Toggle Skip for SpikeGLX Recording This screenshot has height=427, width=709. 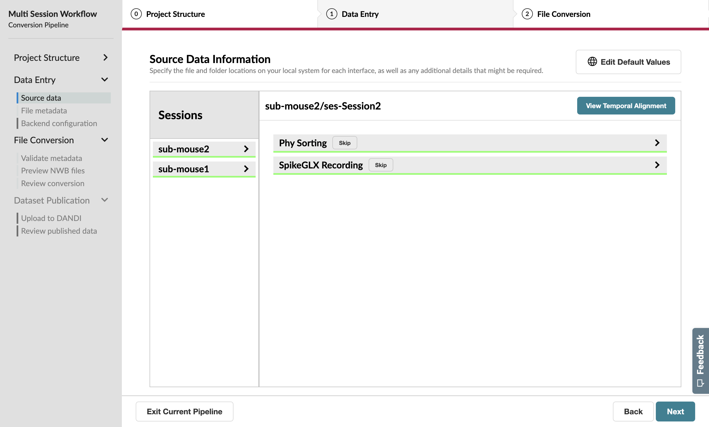(381, 165)
